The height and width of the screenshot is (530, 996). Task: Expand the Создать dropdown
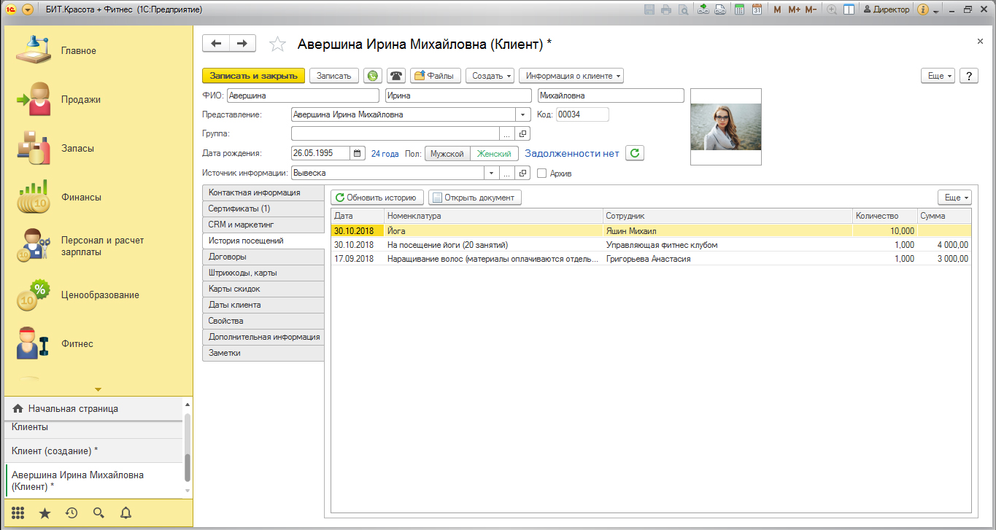click(x=490, y=76)
